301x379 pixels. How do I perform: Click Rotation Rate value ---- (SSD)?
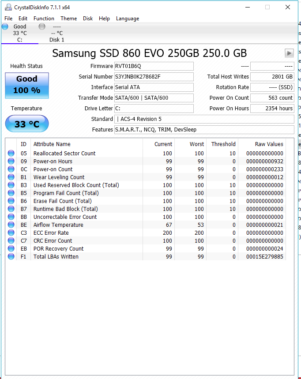point(272,87)
